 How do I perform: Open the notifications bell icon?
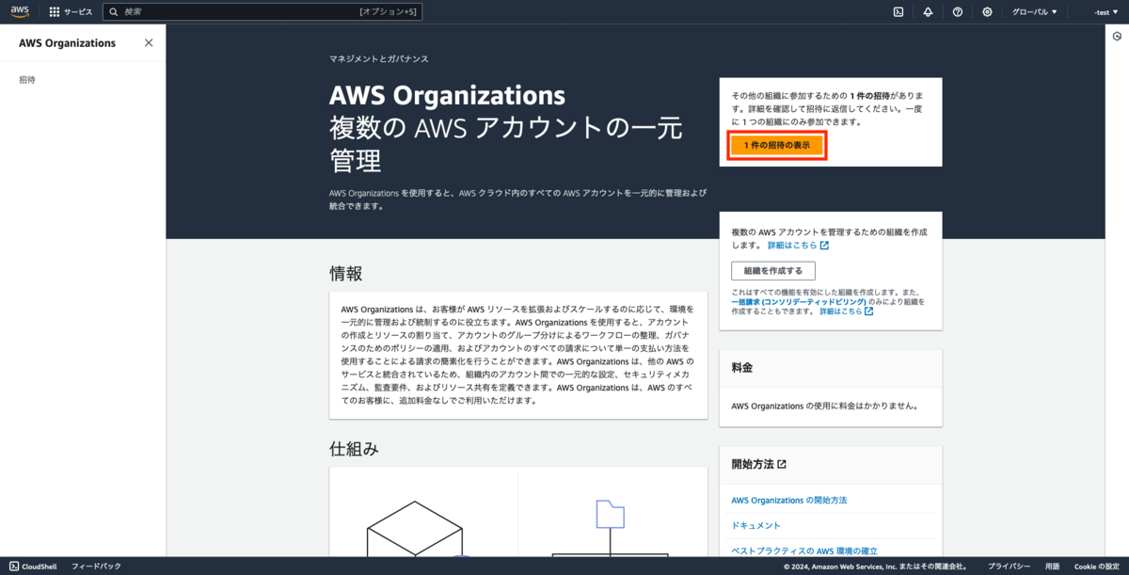(x=928, y=12)
